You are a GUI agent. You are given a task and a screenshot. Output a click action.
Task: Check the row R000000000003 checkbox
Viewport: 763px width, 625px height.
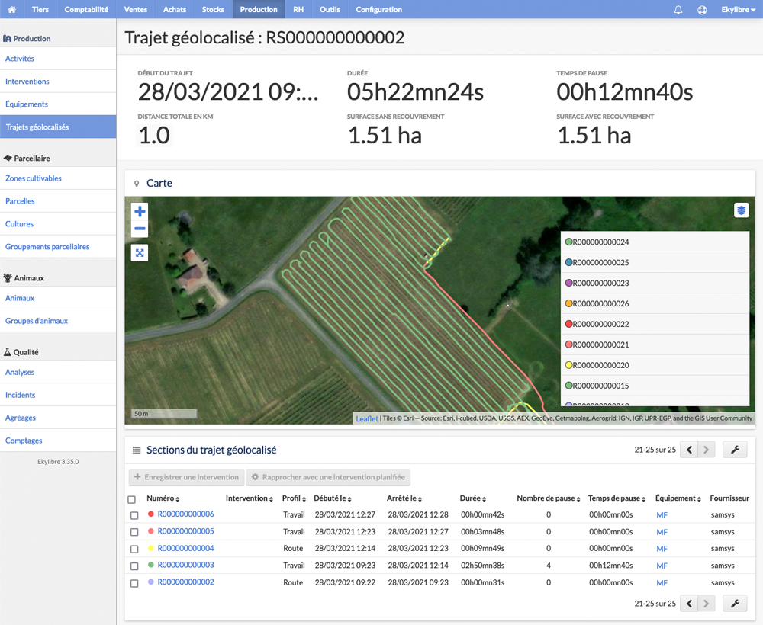click(x=134, y=566)
